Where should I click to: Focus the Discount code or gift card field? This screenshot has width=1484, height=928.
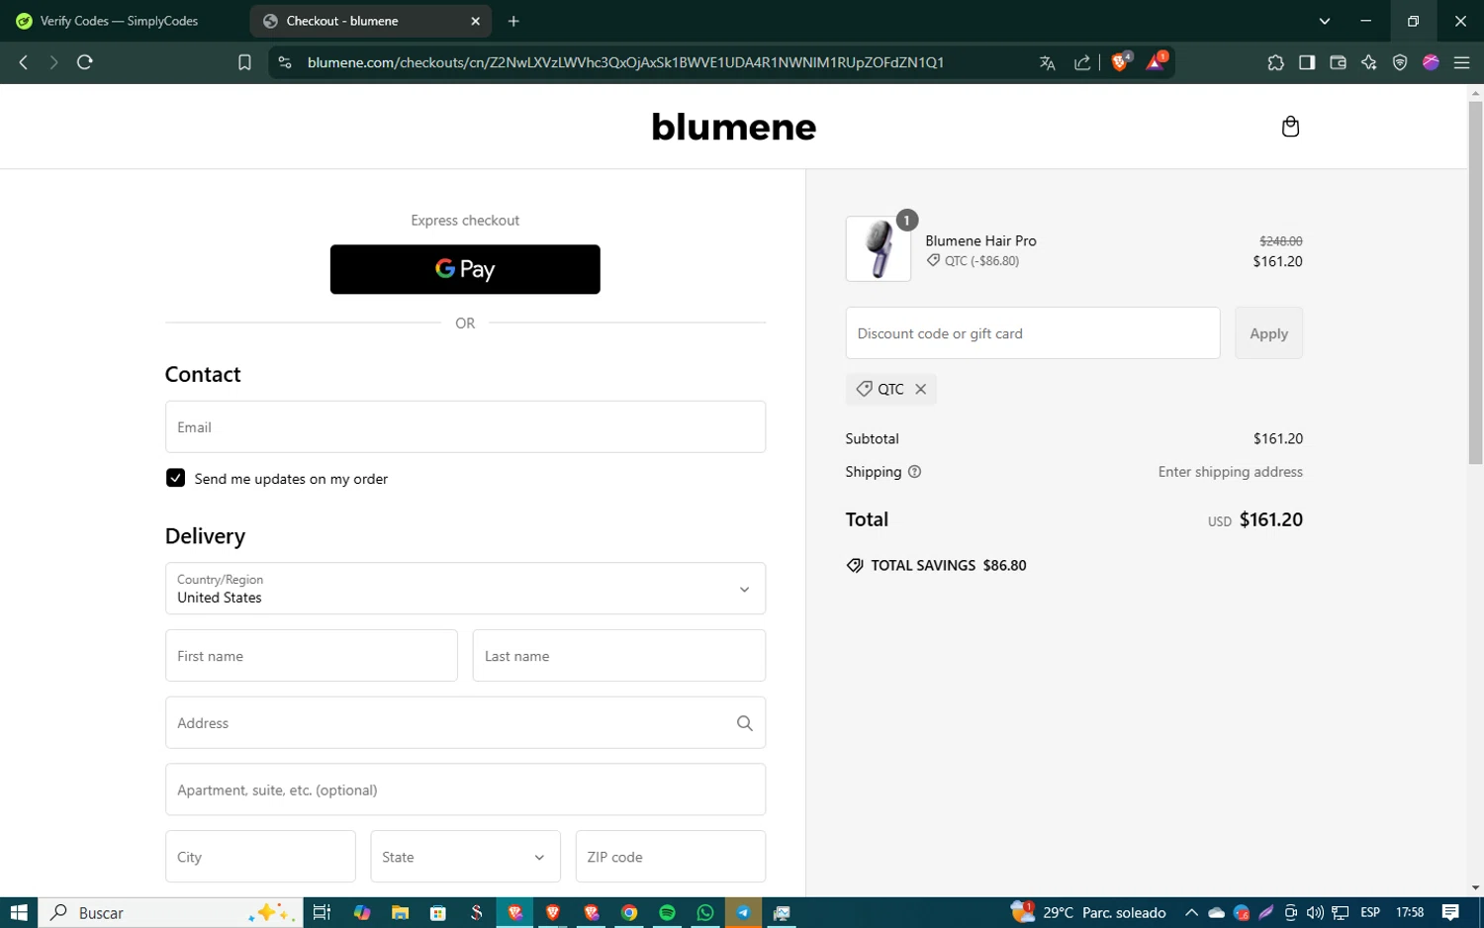1033,333
